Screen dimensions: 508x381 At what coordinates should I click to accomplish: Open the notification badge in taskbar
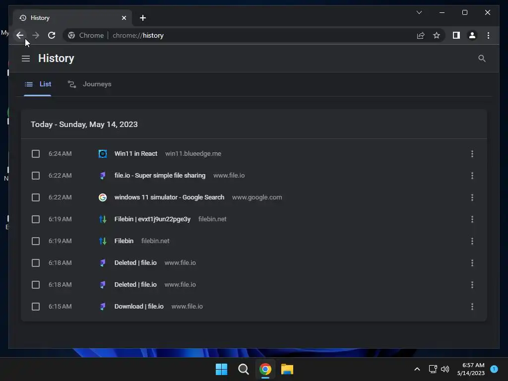(494, 369)
